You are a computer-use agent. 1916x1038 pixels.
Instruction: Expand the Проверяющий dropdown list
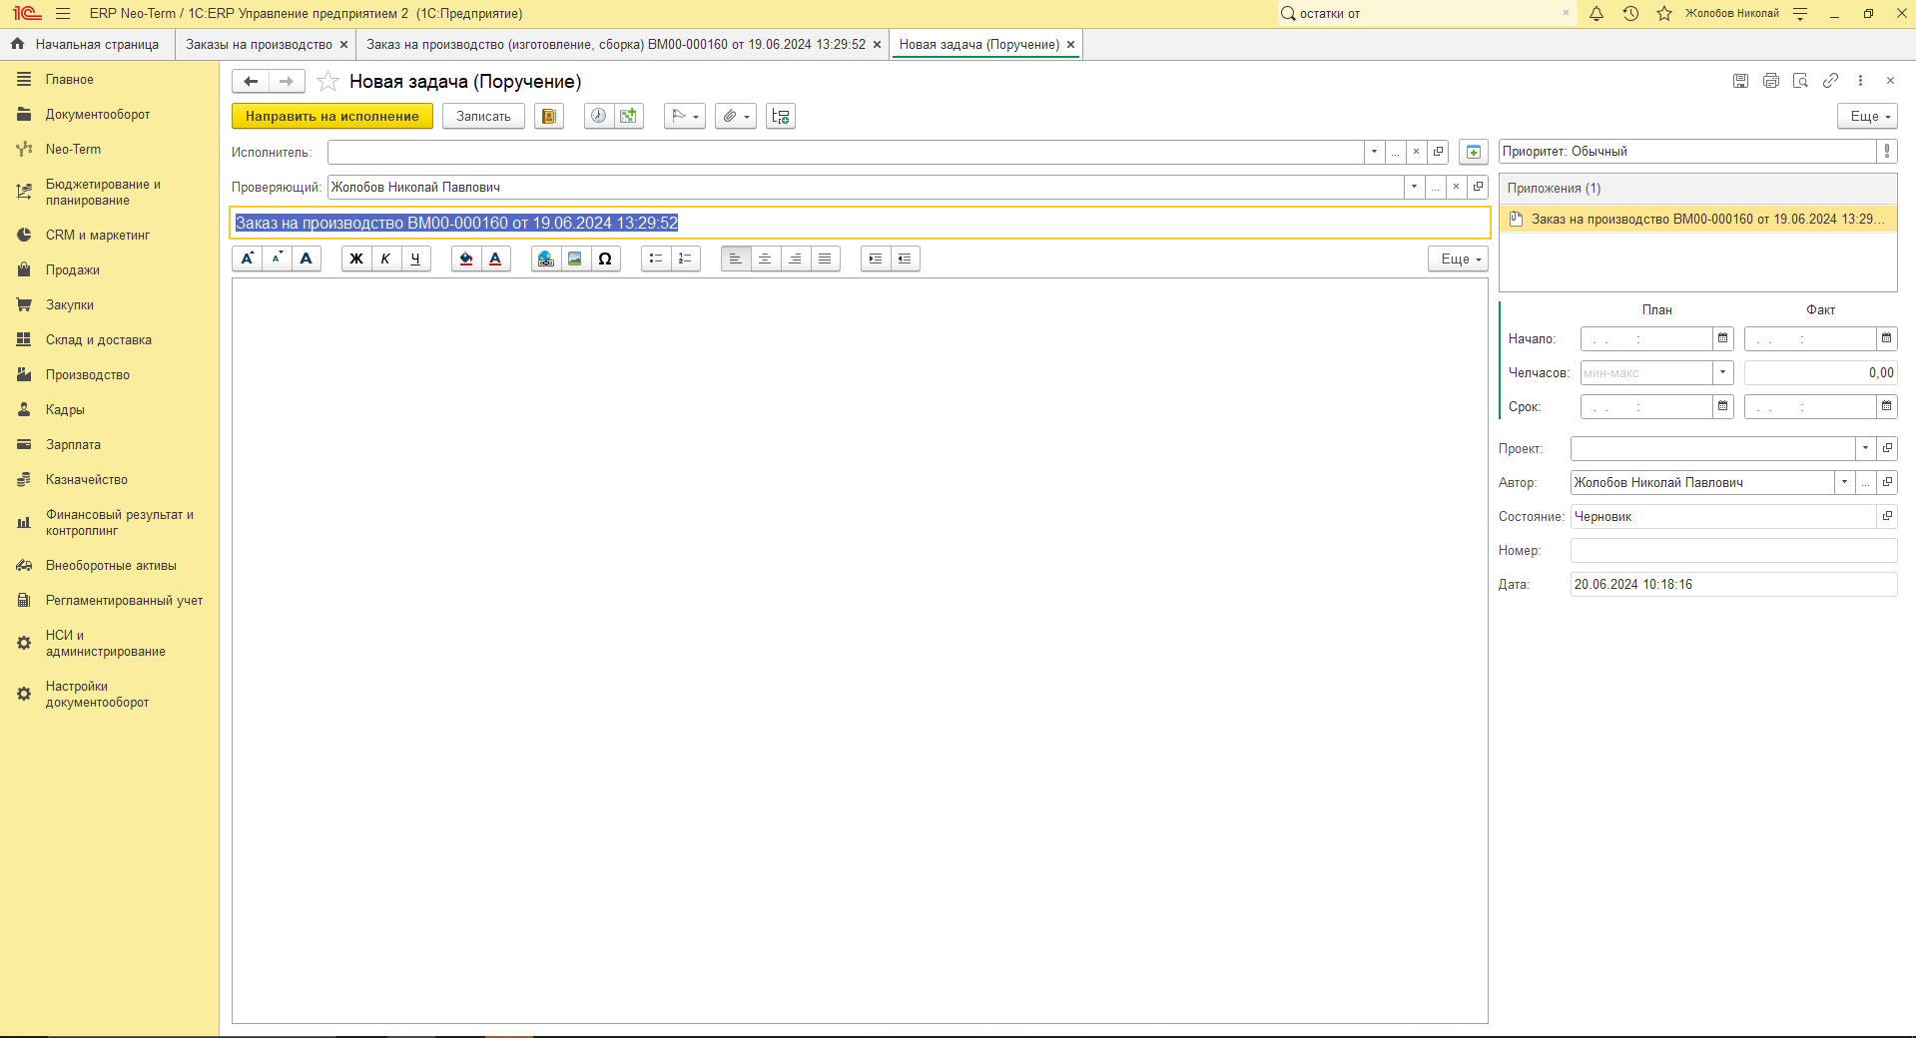pyautogui.click(x=1415, y=187)
